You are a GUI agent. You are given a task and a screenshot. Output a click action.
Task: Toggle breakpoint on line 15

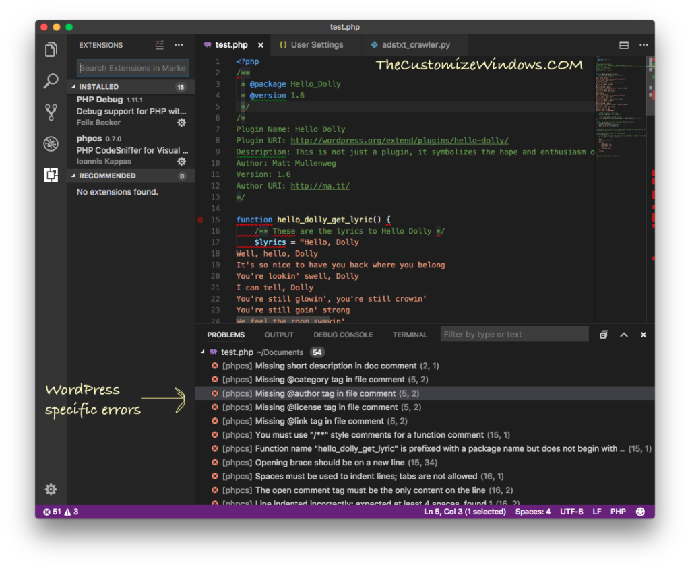point(201,220)
